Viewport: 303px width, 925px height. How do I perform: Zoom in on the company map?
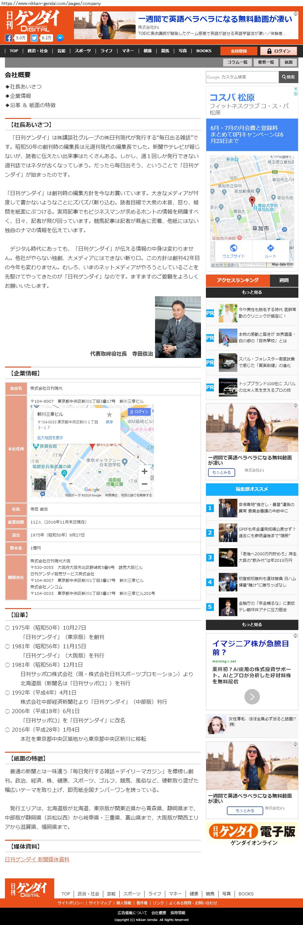click(144, 471)
